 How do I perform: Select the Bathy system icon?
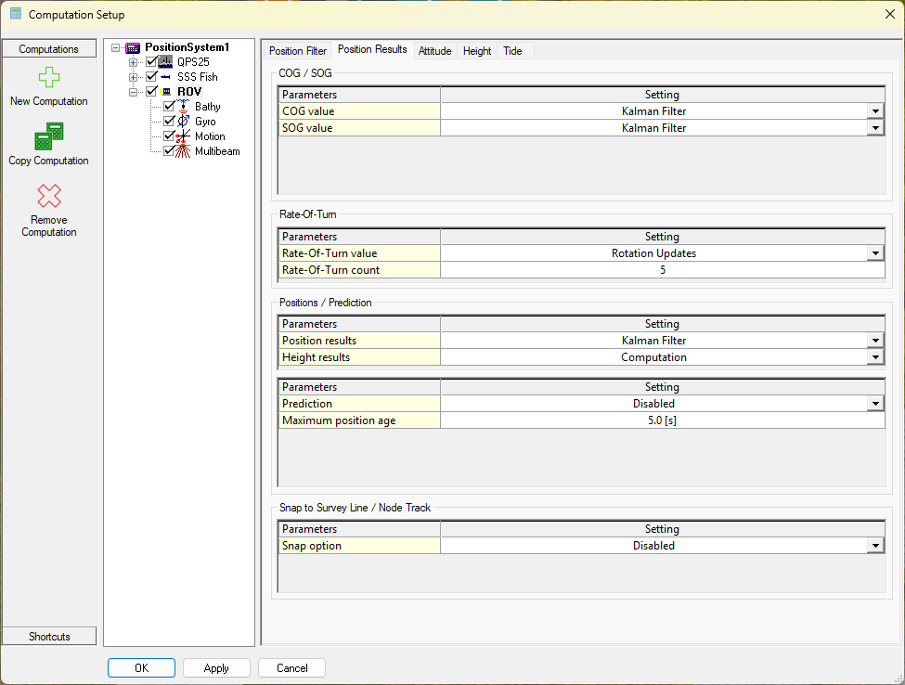point(184,107)
